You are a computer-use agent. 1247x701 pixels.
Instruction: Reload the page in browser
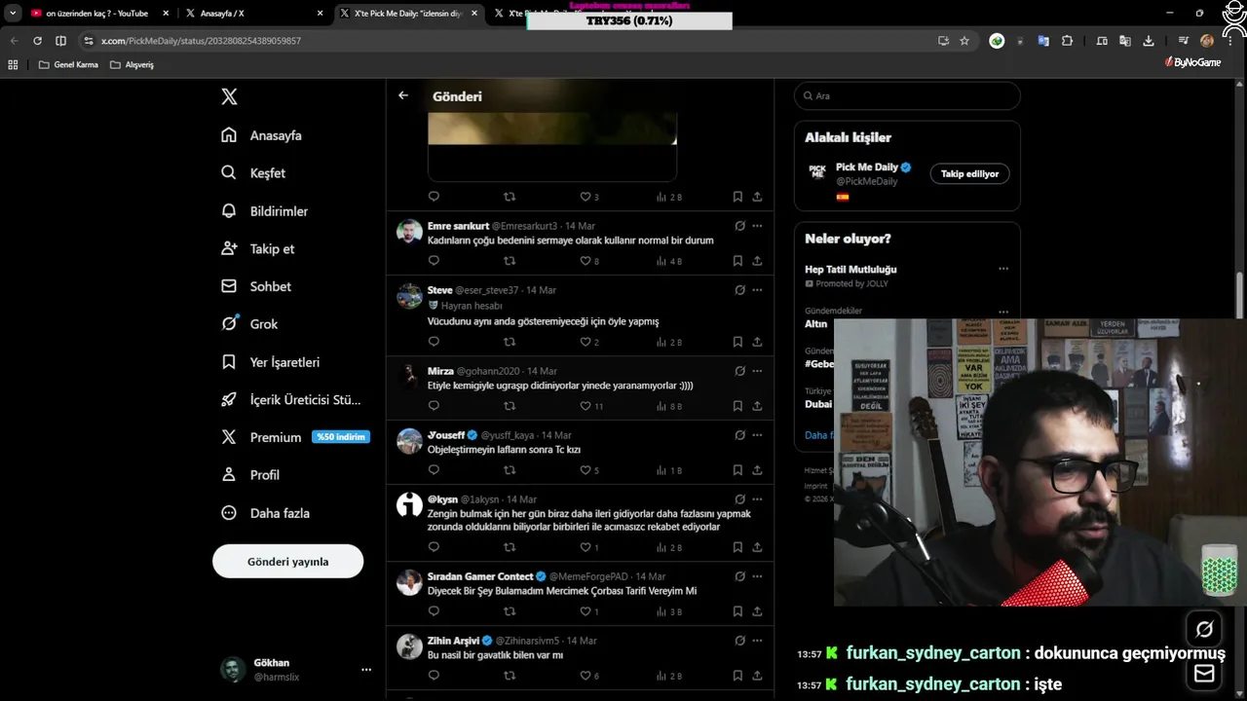(x=37, y=41)
